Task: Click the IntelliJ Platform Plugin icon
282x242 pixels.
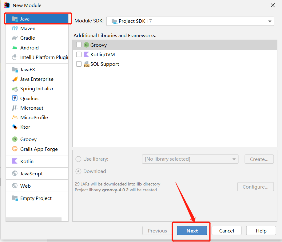Action: tap(15, 57)
